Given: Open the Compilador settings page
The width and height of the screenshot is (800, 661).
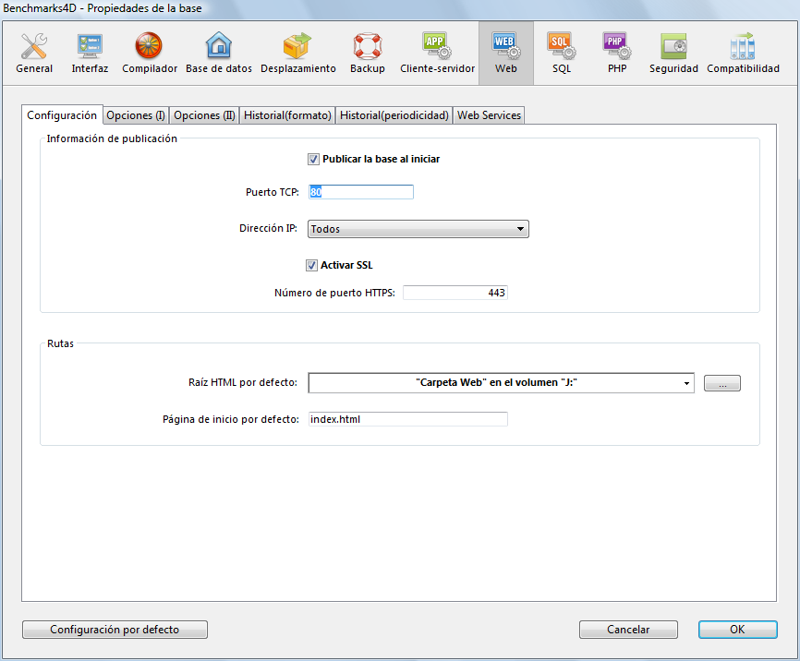Looking at the screenshot, I should (x=149, y=54).
